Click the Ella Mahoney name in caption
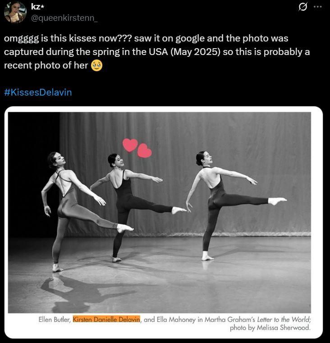330x343 pixels. point(176,320)
